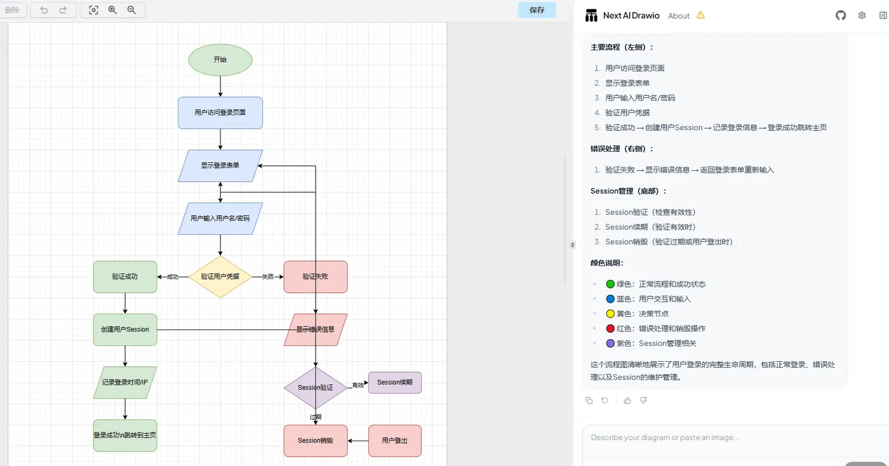Zoom out of the canvas

click(131, 10)
